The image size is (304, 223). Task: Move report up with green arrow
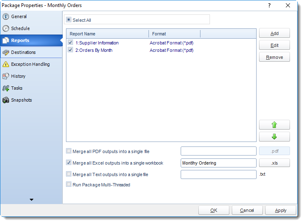pyautogui.click(x=274, y=125)
